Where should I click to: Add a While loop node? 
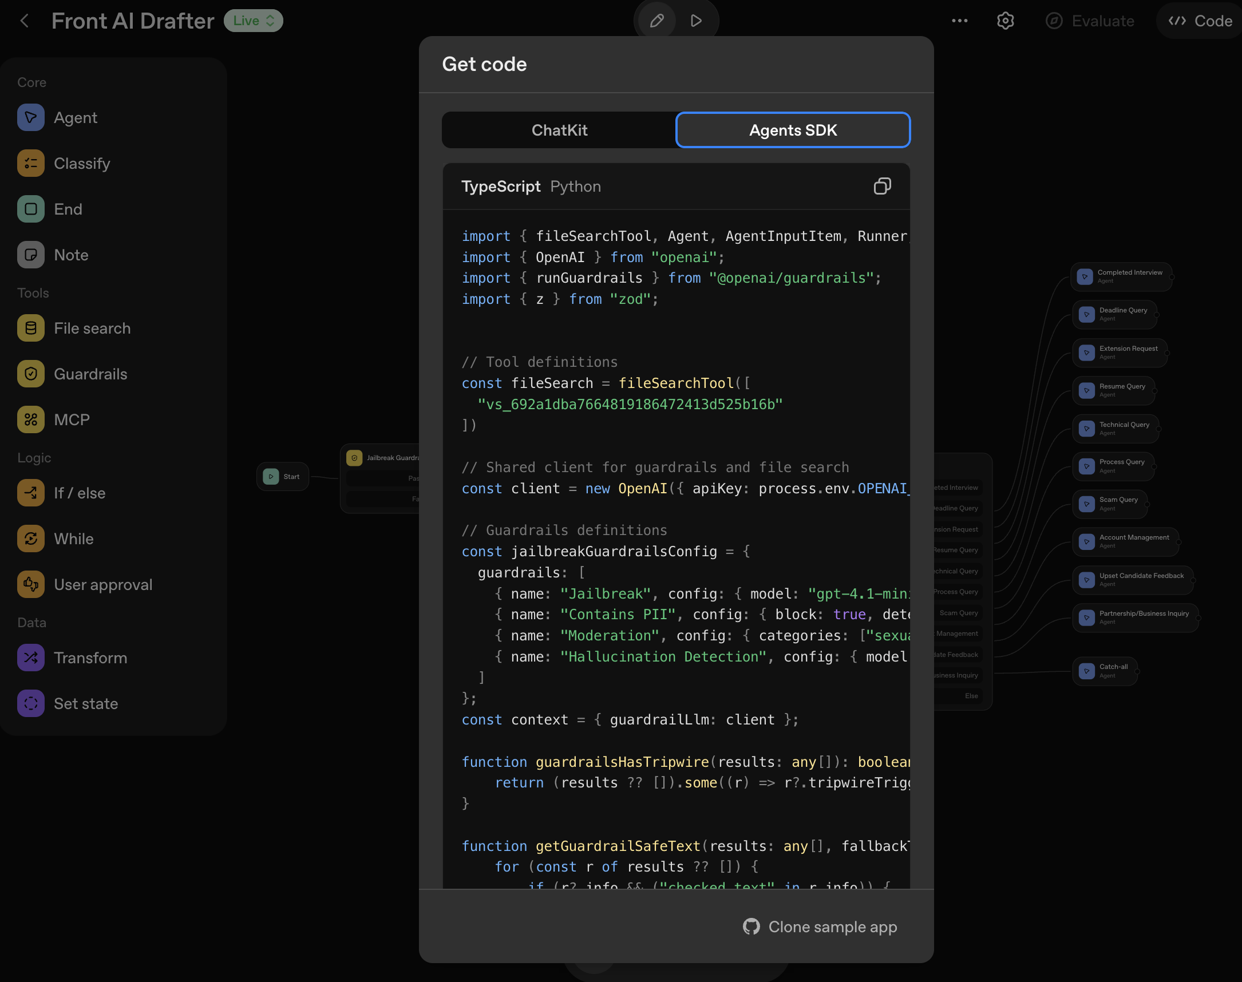(74, 538)
